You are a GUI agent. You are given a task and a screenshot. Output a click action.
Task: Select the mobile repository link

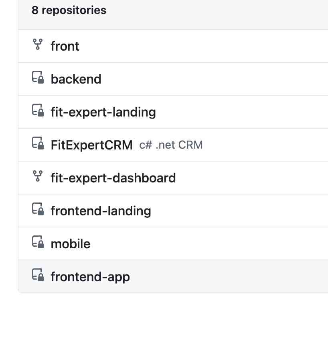click(x=71, y=244)
